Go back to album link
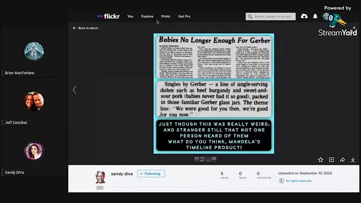The width and height of the screenshot is (361, 203). (x=85, y=28)
